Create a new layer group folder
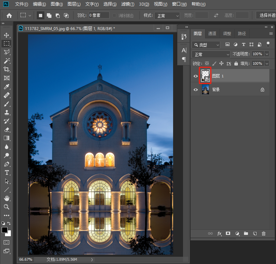Viewport: 276px width, 264px height. [x=246, y=234]
